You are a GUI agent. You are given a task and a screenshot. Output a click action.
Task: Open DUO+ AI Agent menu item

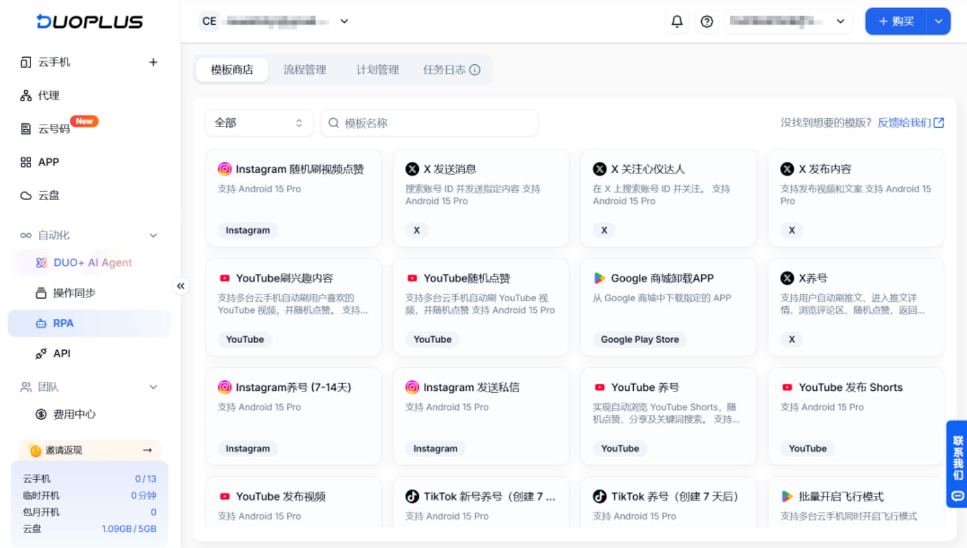[x=90, y=262]
